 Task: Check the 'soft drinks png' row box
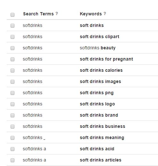click(x=12, y=93)
